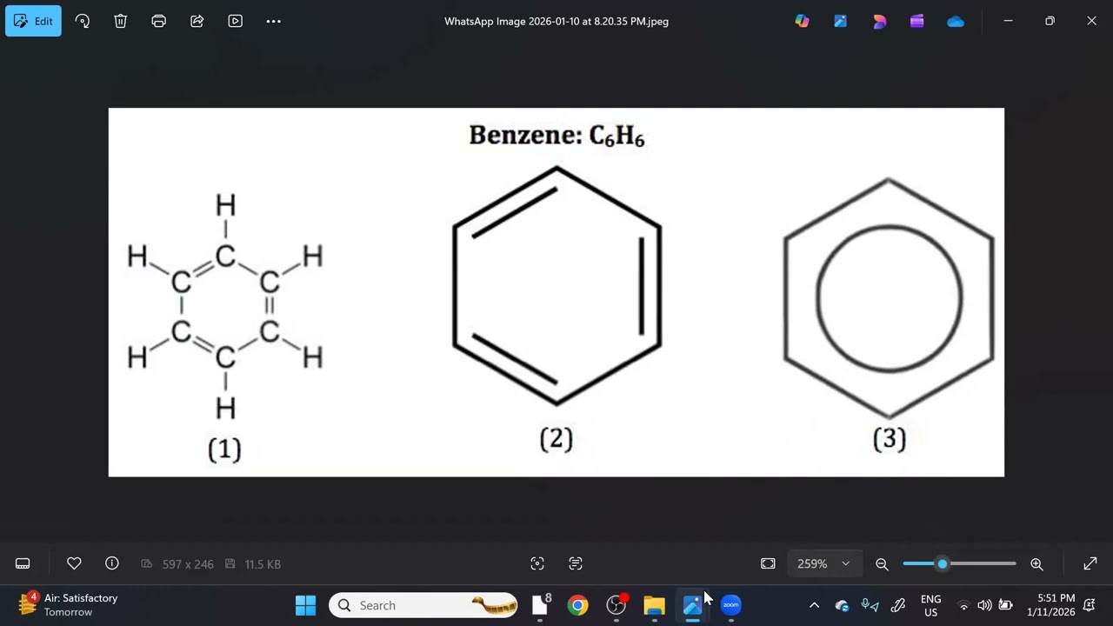Zoom in with the plus magnifier icon

1036,563
